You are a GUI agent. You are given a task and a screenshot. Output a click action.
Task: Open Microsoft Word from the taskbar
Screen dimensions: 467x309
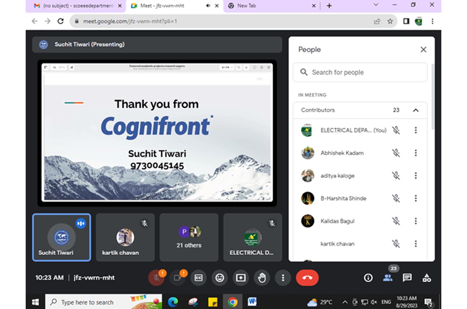pos(252,302)
